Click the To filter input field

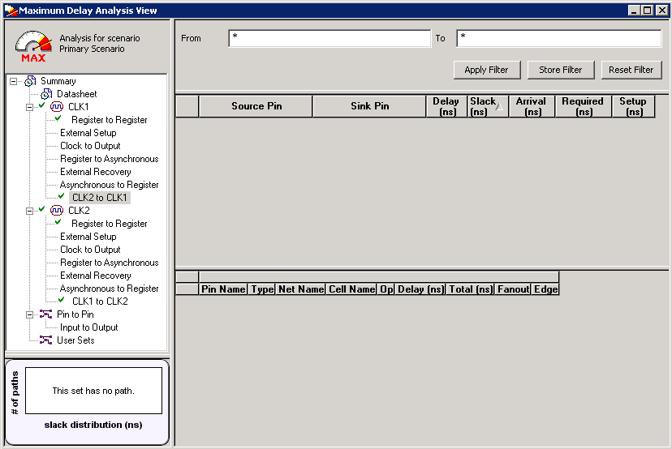coord(559,38)
